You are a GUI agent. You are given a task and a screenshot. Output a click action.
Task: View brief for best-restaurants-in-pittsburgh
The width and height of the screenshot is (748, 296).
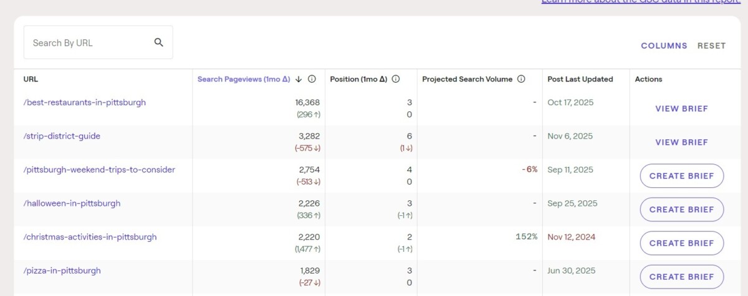pos(681,109)
